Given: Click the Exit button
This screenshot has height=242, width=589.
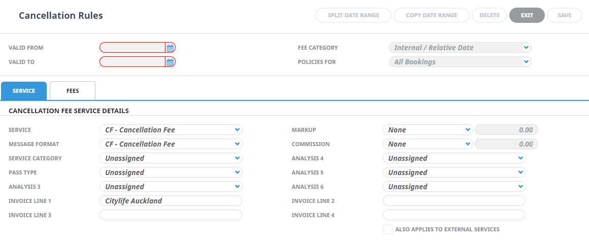Looking at the screenshot, I should click(x=527, y=15).
